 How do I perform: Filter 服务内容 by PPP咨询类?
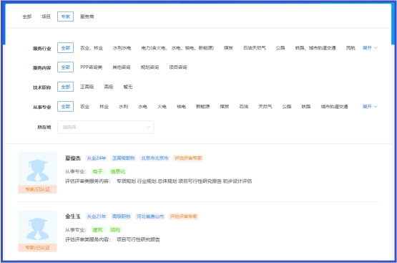(x=91, y=67)
